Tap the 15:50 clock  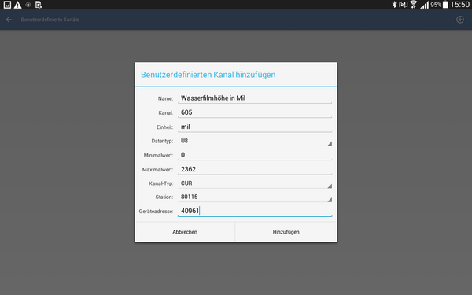point(460,5)
